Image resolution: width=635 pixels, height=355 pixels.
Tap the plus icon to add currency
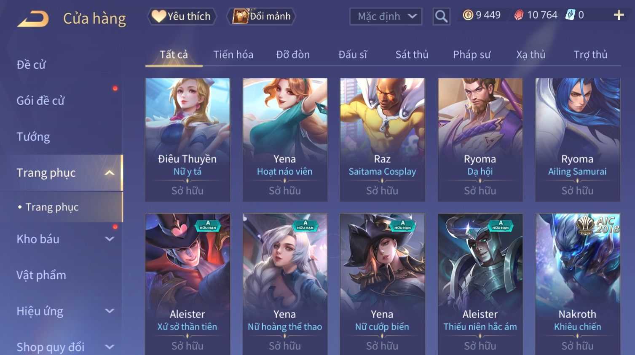[x=619, y=15]
